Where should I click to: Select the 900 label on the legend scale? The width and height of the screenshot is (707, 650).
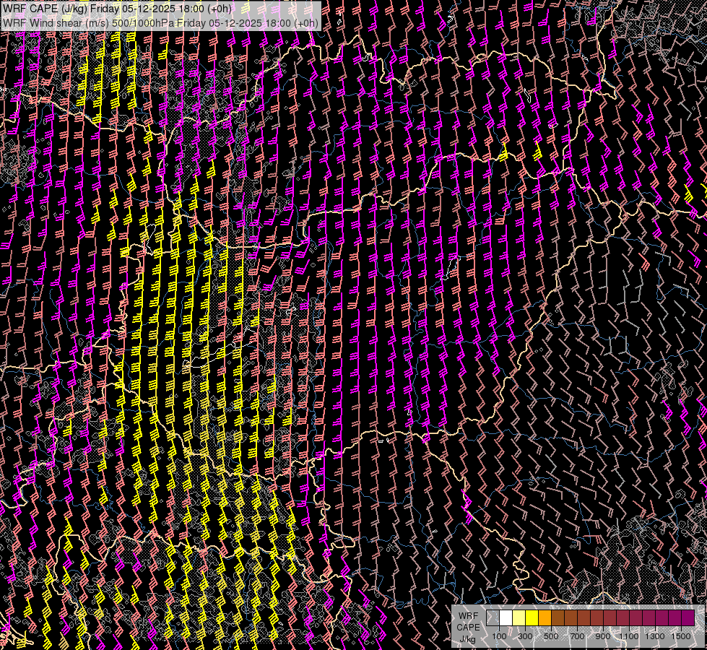(x=603, y=636)
